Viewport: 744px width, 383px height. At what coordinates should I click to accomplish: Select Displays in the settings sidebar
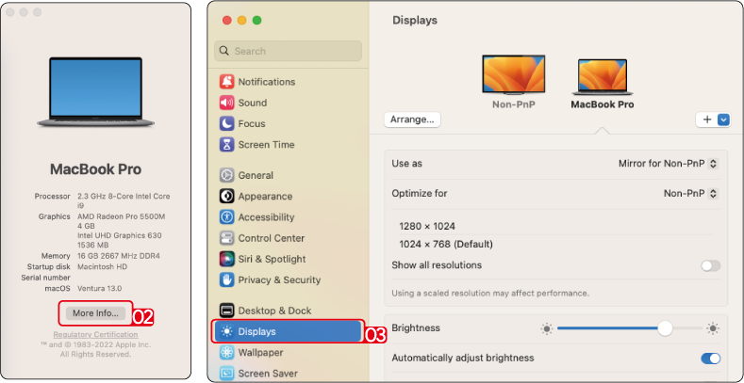pos(288,331)
